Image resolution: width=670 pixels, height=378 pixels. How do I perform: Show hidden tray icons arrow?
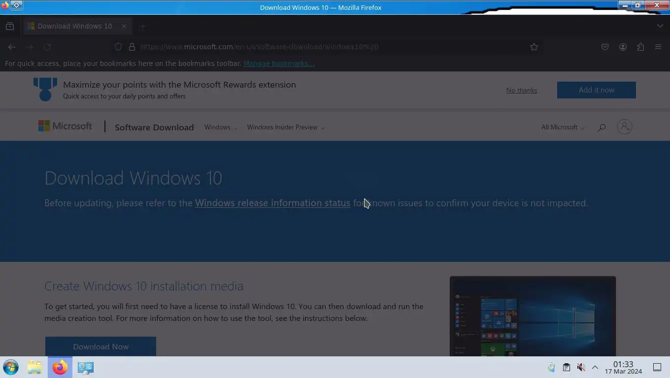tap(595, 367)
